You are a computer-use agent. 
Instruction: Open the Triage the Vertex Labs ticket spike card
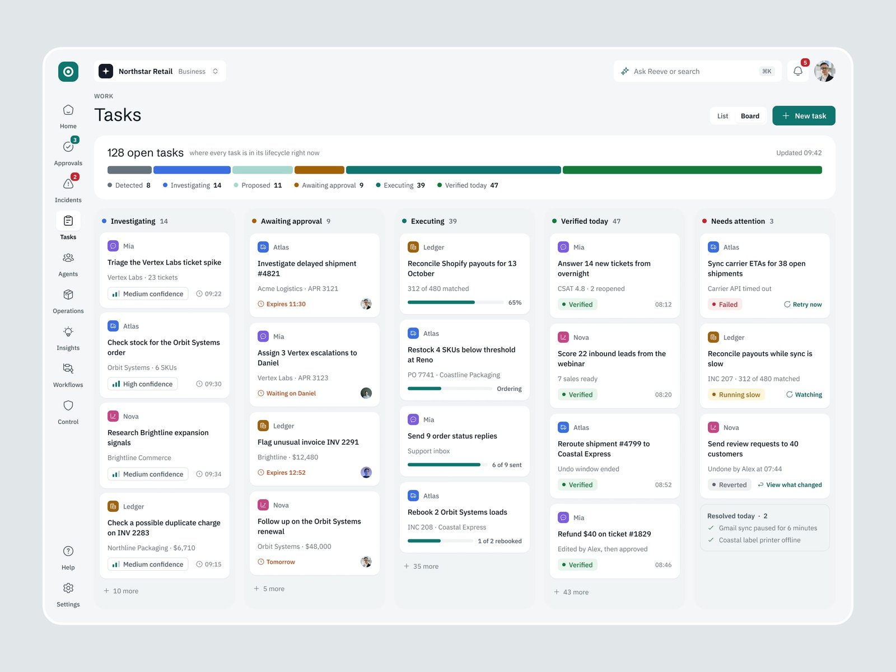(165, 270)
